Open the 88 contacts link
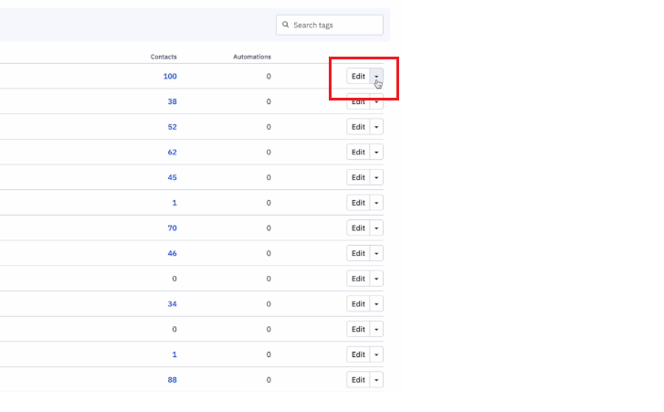This screenshot has width=664, height=412. point(172,380)
